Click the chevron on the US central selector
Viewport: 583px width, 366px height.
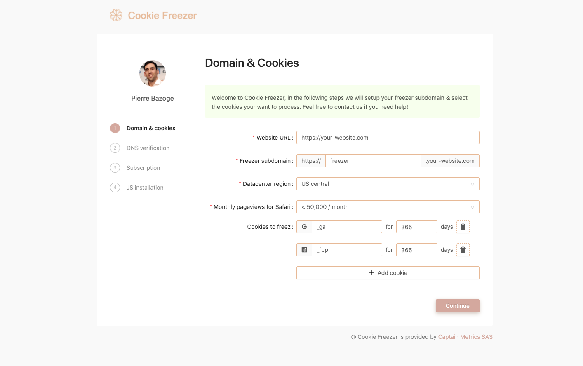(473, 184)
